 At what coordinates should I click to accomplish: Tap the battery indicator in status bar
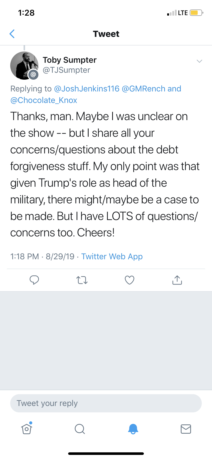tap(196, 13)
